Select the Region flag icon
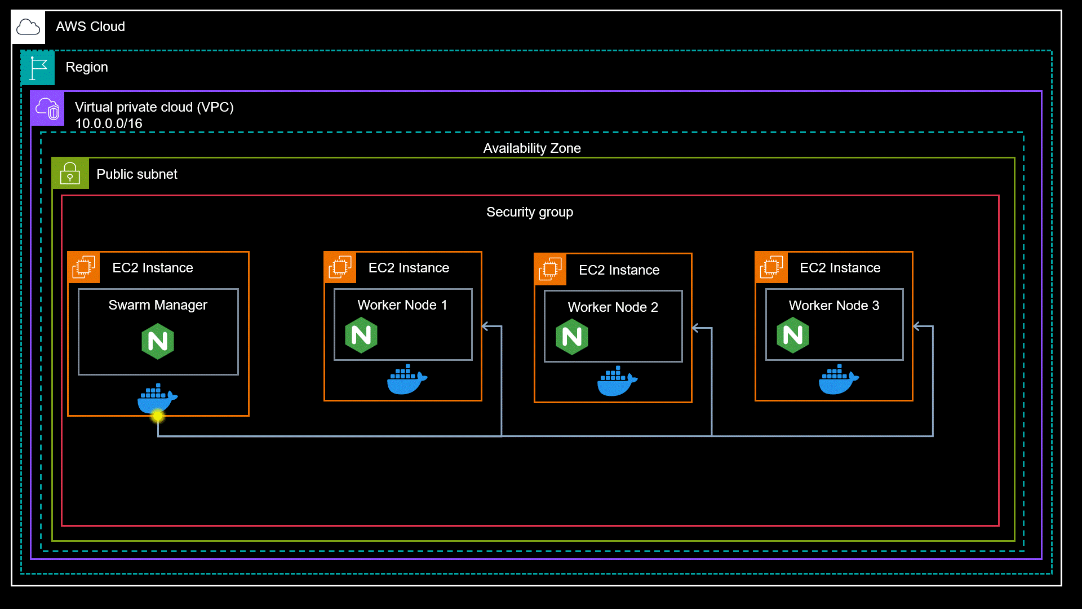1082x609 pixels. (37, 67)
